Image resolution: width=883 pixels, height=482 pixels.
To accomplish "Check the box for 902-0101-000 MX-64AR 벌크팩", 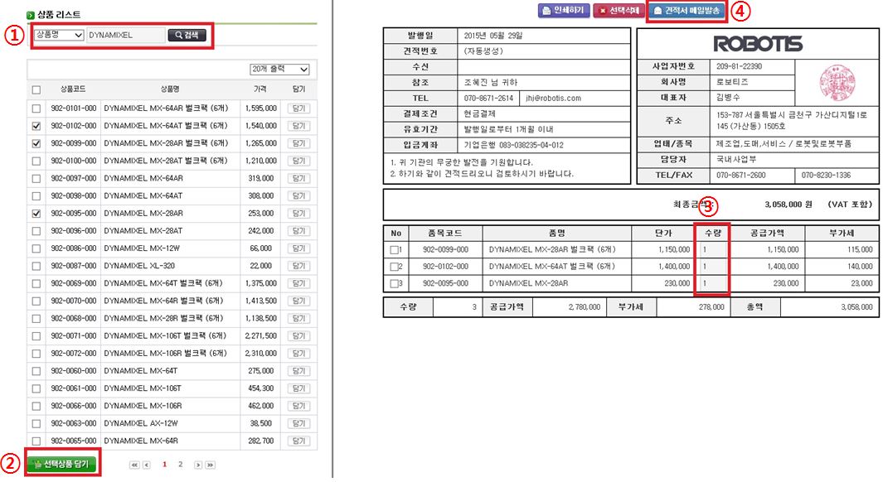I will tap(36, 108).
